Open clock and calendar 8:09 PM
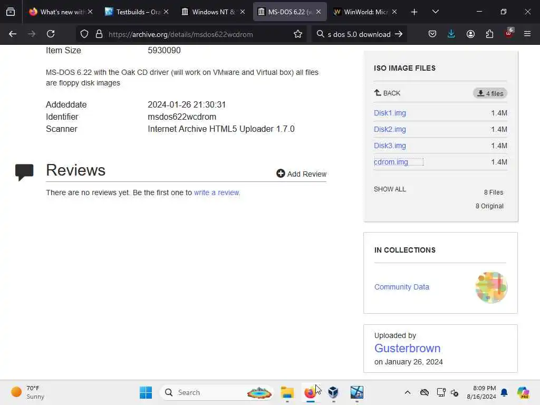This screenshot has width=540, height=405. pyautogui.click(x=481, y=392)
